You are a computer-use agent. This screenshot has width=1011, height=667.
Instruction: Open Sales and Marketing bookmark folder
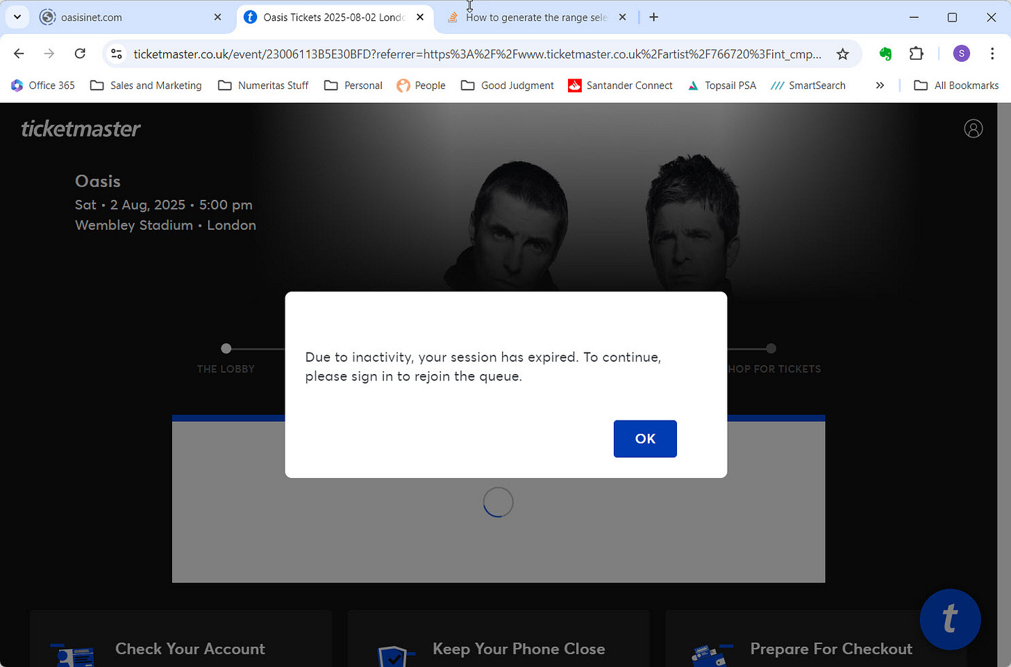[x=147, y=85]
